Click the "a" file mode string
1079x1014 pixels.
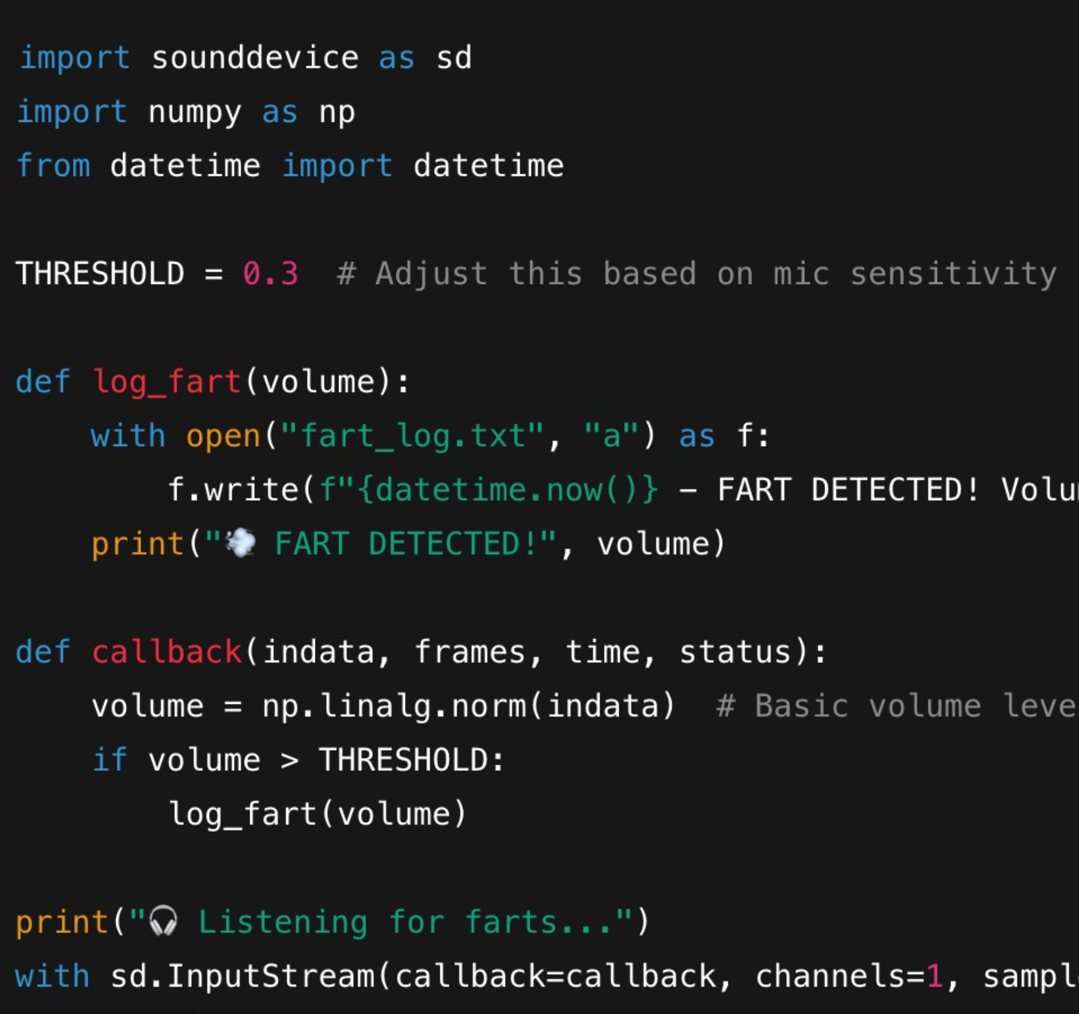611,436
